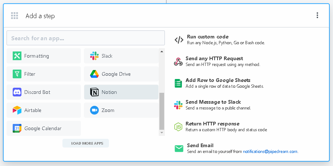This screenshot has width=333, height=166.
Task: Click the Formatting app icon
Action: pyautogui.click(x=17, y=56)
